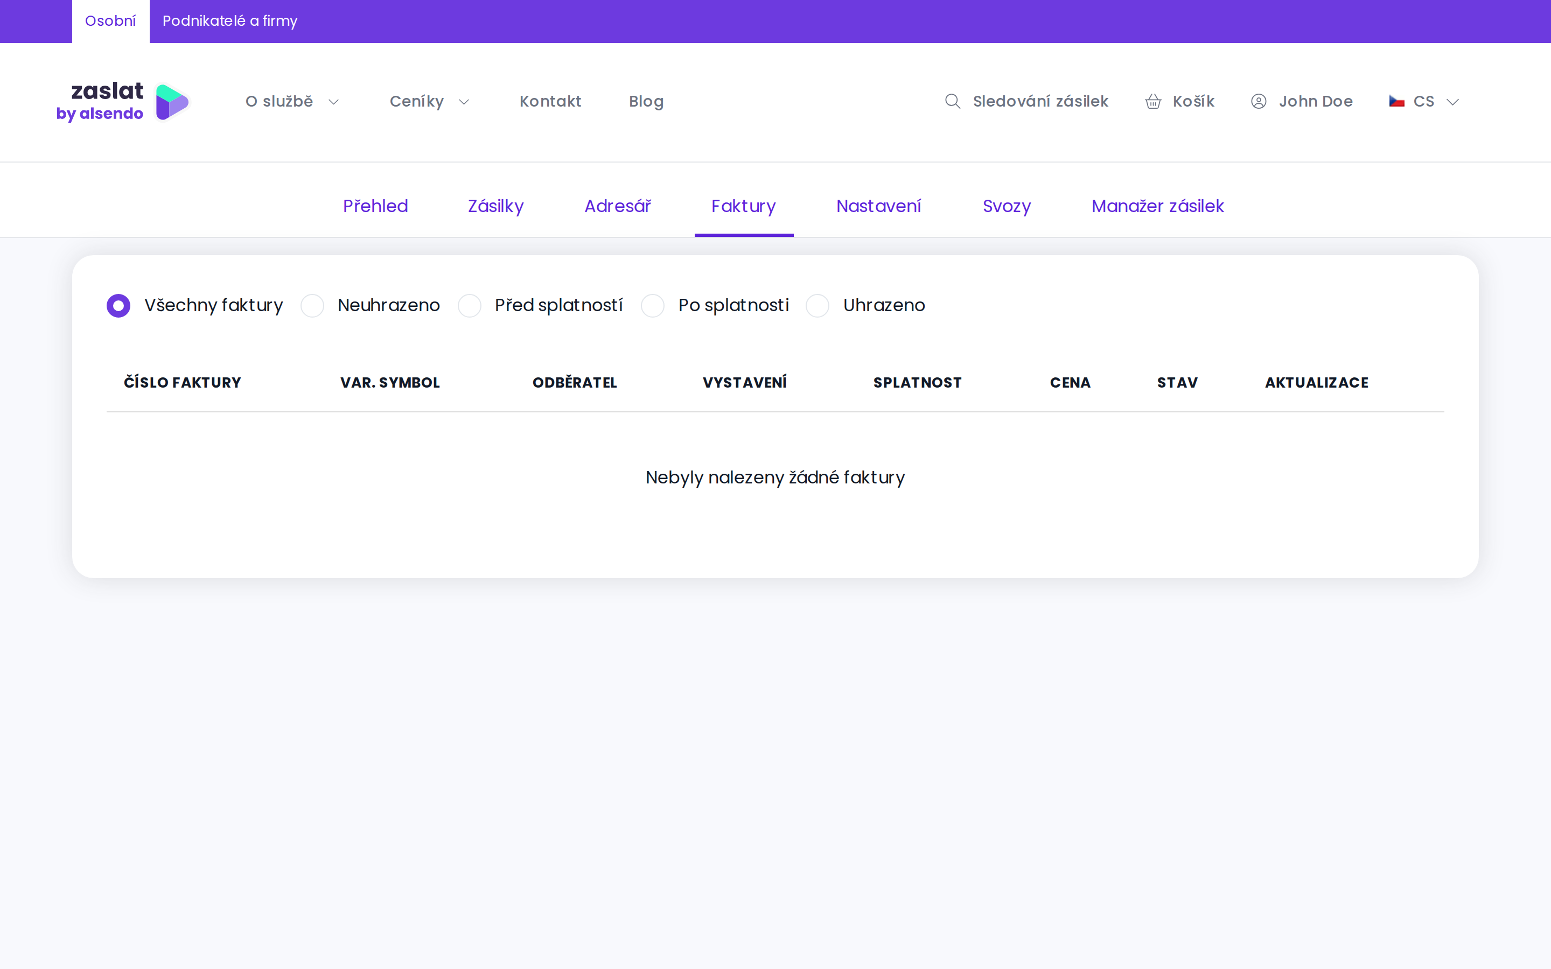The width and height of the screenshot is (1551, 969).
Task: Select the Před splatností radio option
Action: tap(469, 306)
